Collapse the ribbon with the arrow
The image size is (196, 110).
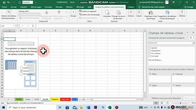195,21
